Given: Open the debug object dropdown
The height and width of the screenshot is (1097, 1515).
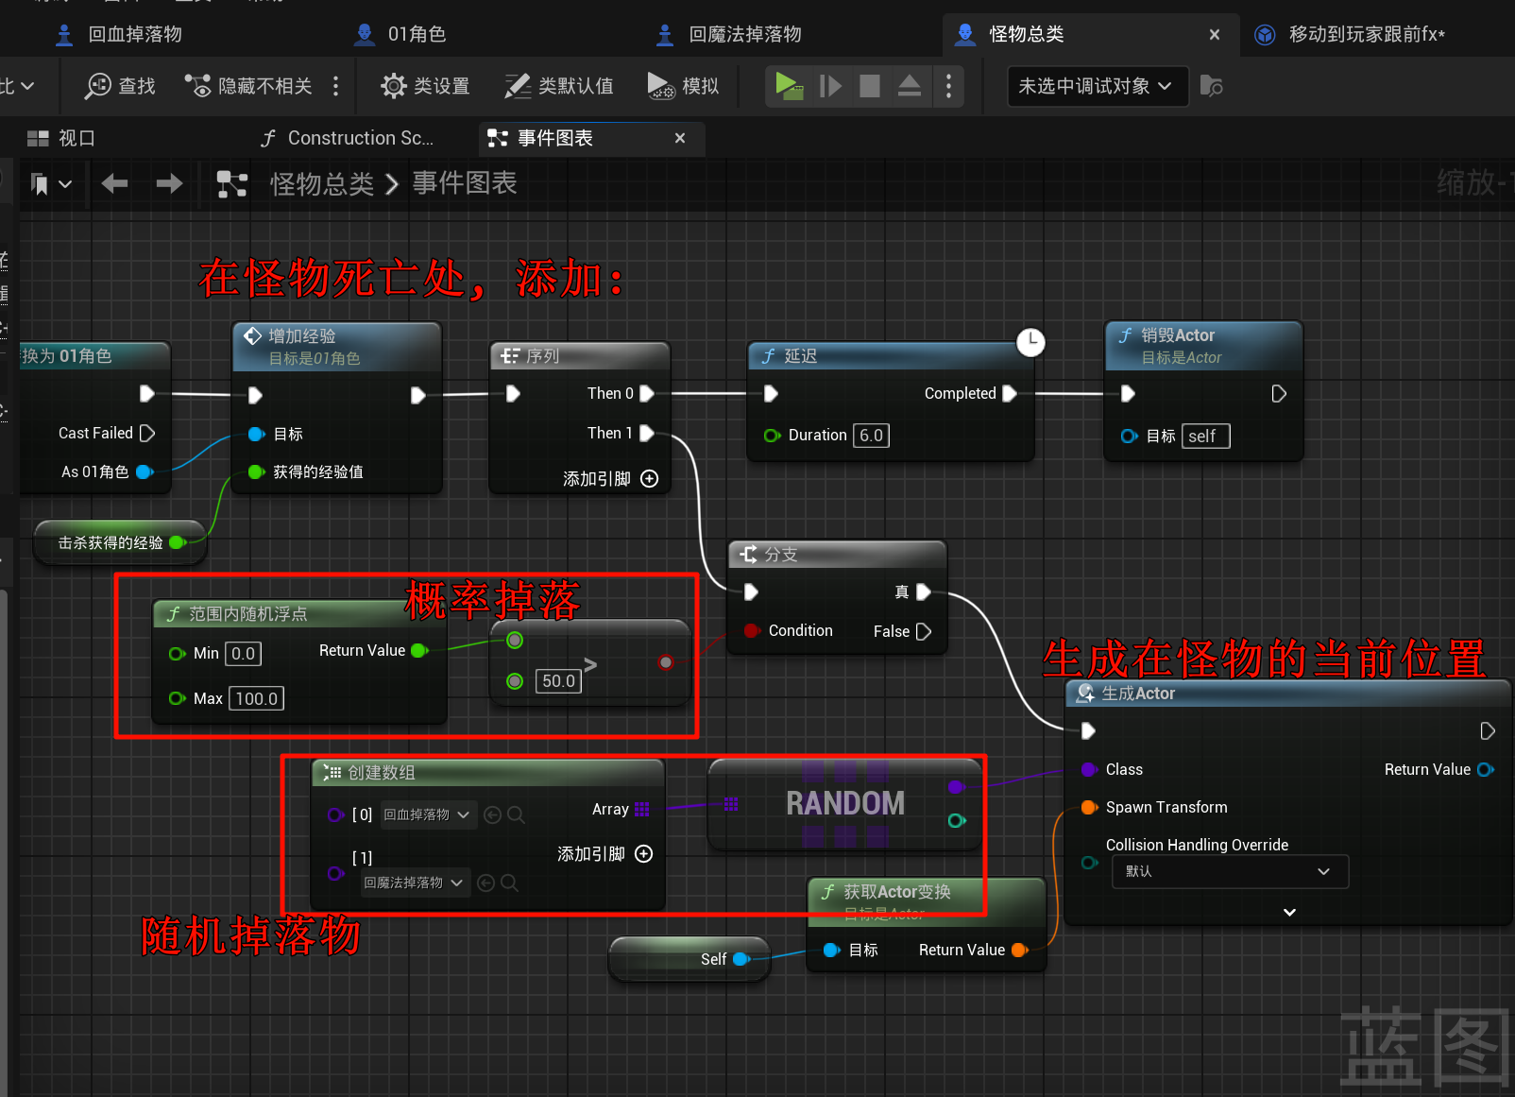Looking at the screenshot, I should 1094,86.
